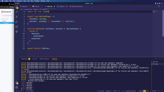Open the Window menu
The height and width of the screenshot is (92, 164).
43,1
